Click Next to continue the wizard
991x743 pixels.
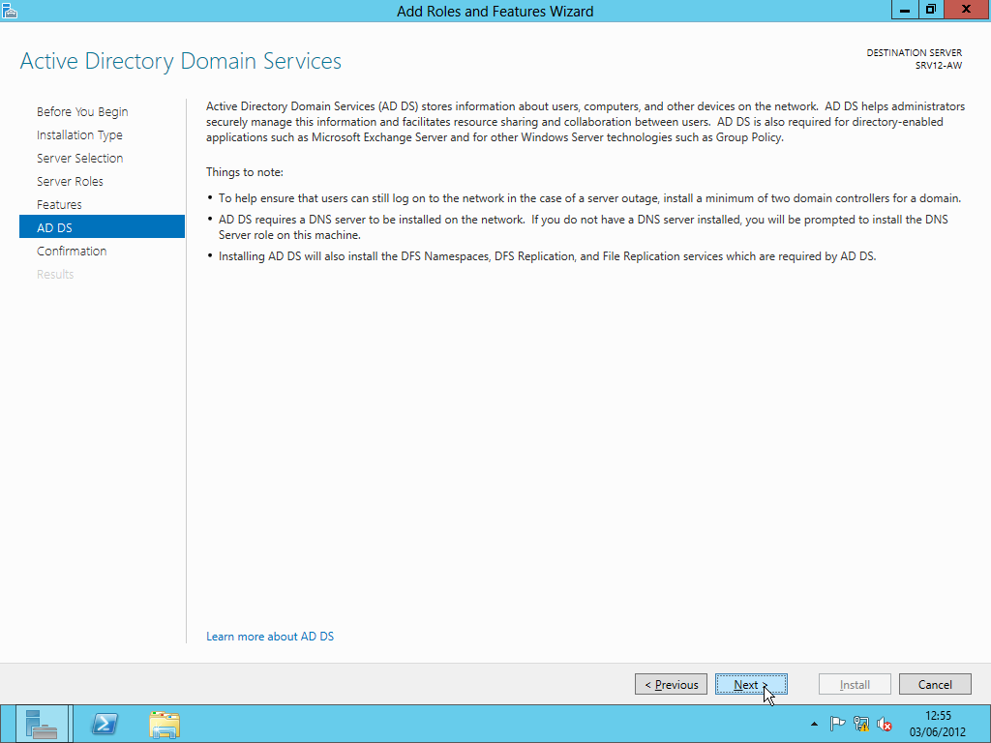(751, 684)
